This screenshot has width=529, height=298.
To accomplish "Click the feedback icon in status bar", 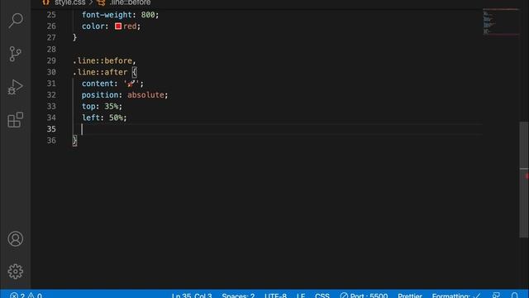I will 496,296.
